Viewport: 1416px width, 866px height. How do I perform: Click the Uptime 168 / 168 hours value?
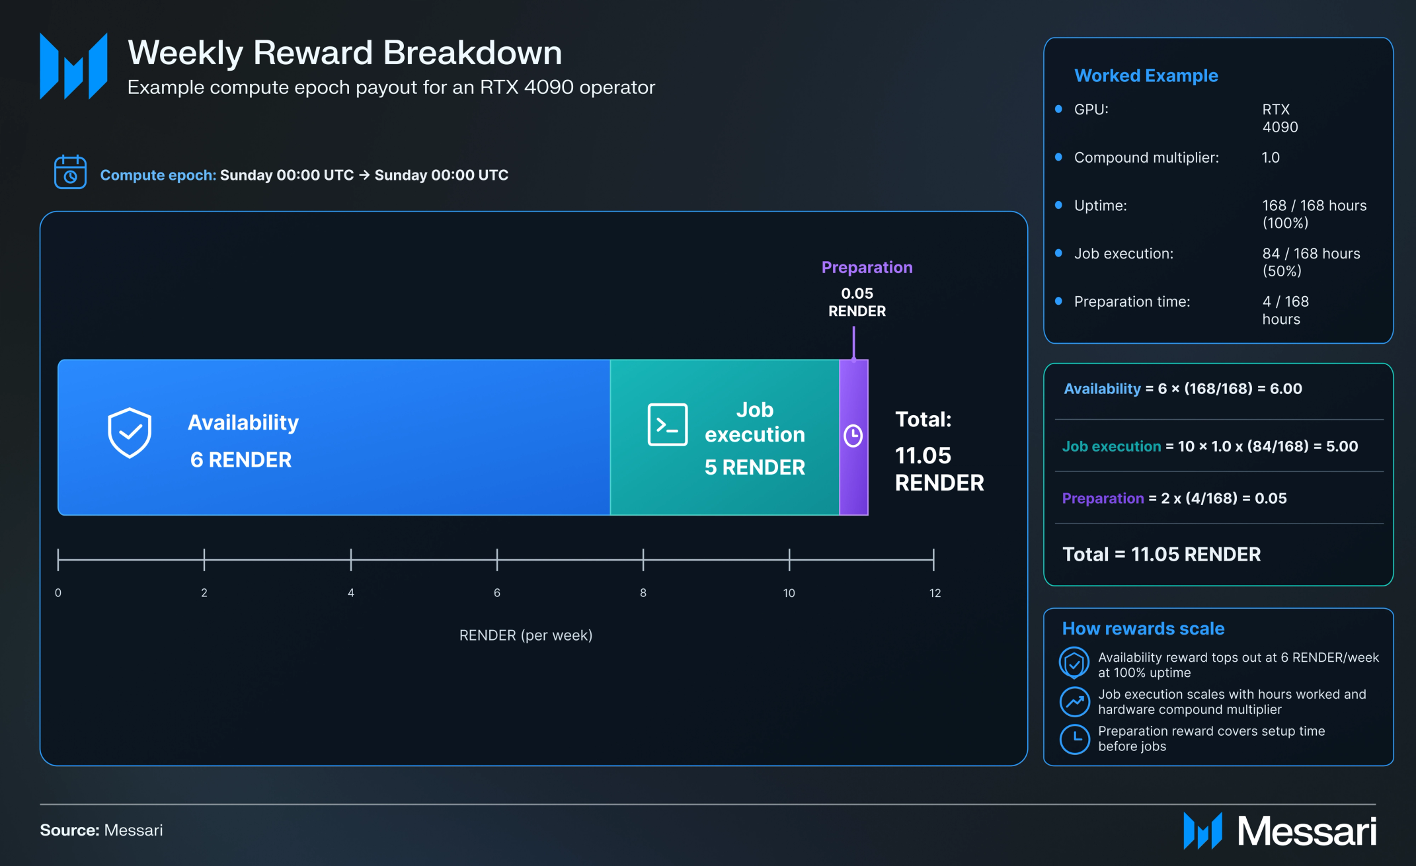[x=1314, y=214]
